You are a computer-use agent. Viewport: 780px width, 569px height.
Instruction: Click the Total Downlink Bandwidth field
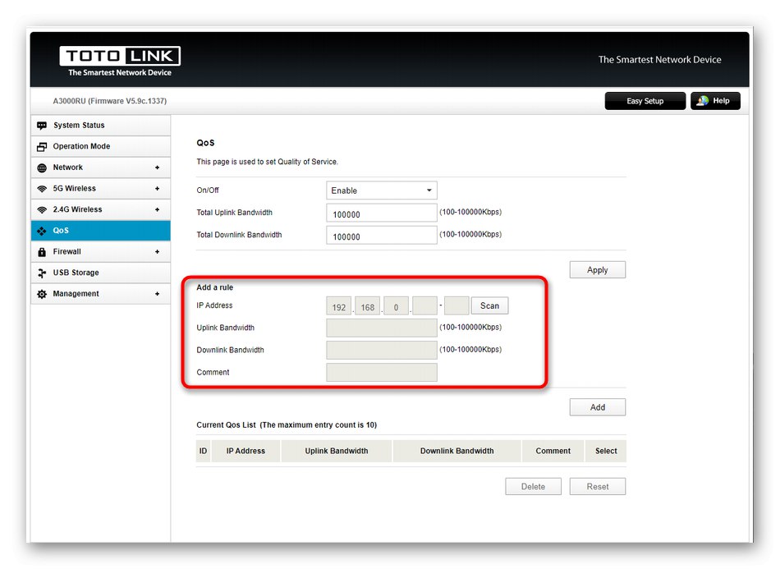tap(382, 236)
